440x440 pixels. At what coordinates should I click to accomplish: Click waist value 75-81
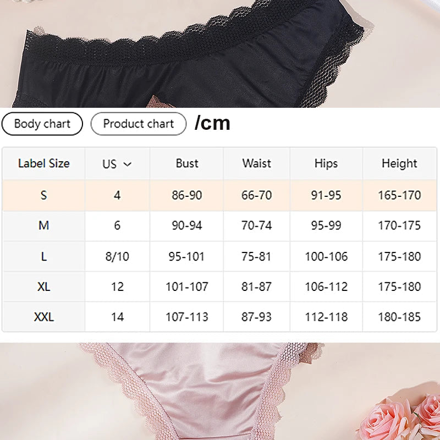pos(256,256)
